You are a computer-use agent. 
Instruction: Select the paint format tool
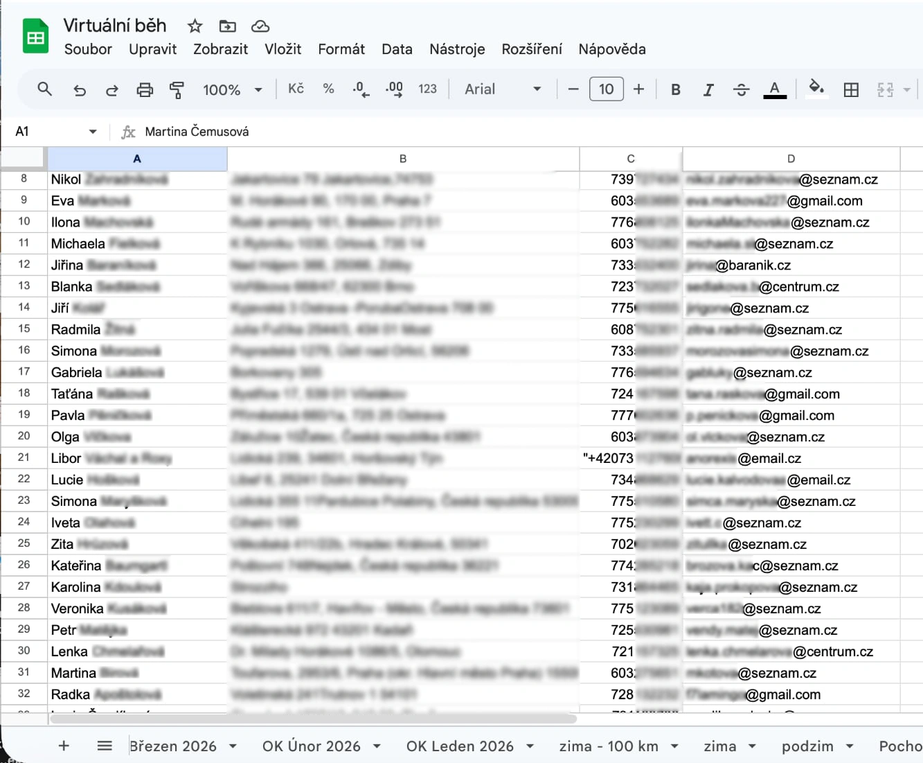click(177, 89)
